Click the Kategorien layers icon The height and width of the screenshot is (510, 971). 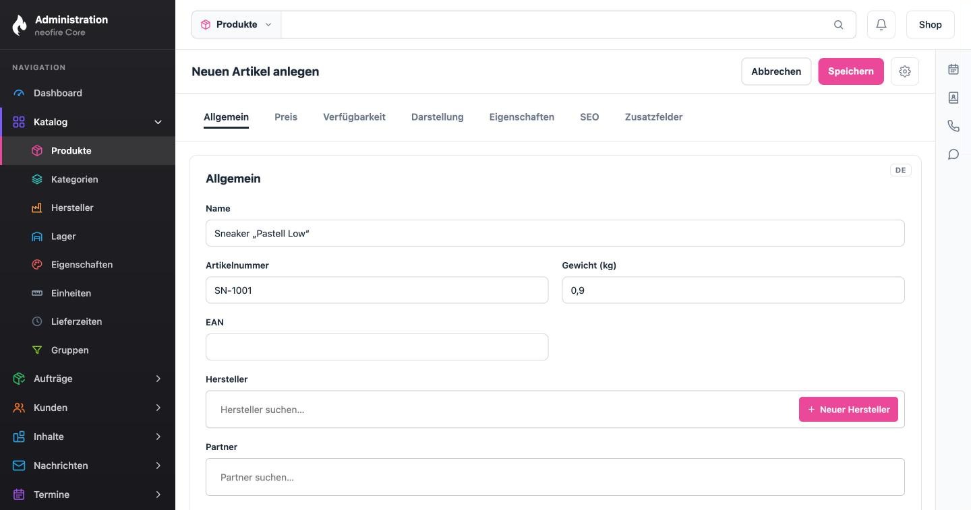tap(37, 179)
